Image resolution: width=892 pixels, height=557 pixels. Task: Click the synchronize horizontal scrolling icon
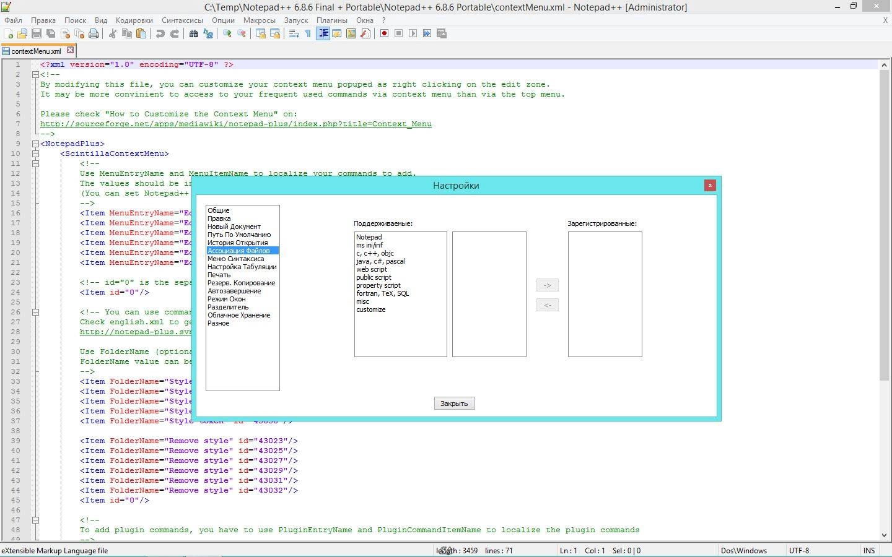(x=274, y=33)
